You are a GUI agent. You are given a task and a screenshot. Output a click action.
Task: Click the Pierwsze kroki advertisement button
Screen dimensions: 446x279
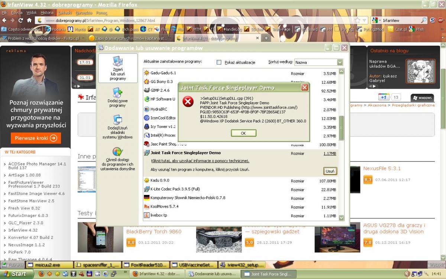pos(36,138)
